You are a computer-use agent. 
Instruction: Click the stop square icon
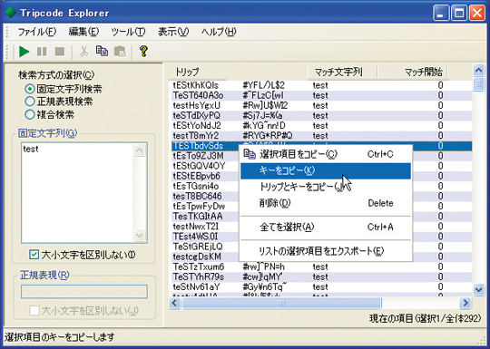60,52
